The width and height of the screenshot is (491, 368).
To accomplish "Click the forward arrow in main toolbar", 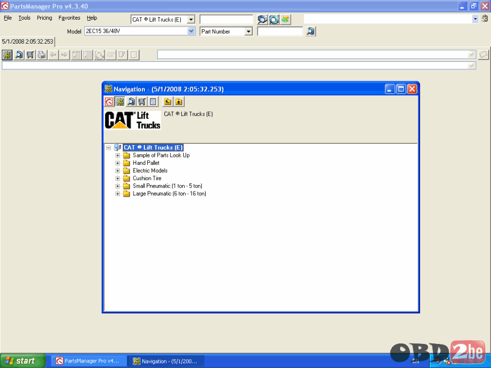I will 64,55.
